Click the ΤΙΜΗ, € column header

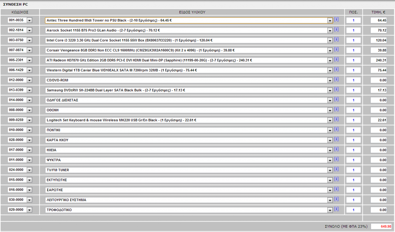click(379, 12)
